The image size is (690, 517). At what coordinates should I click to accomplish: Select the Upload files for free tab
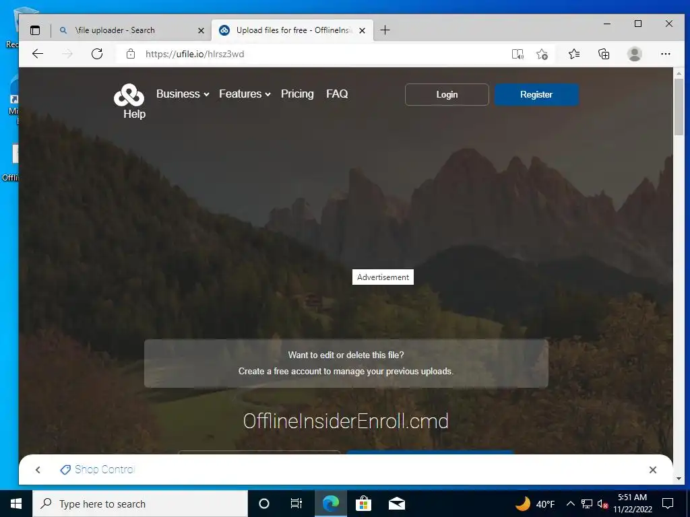(x=292, y=30)
